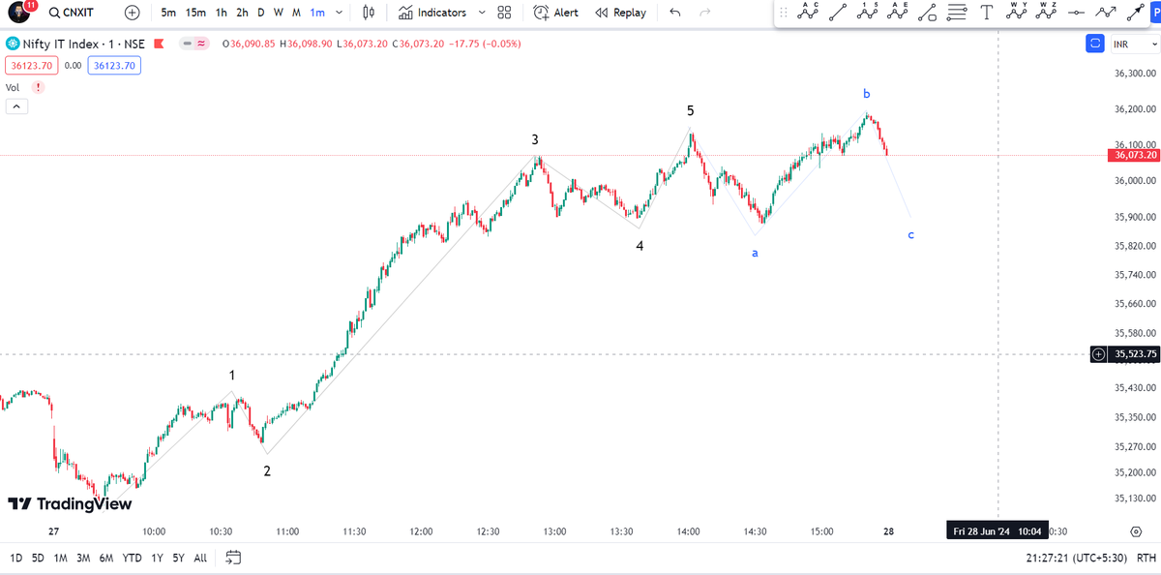Set range to 6M

pos(106,558)
